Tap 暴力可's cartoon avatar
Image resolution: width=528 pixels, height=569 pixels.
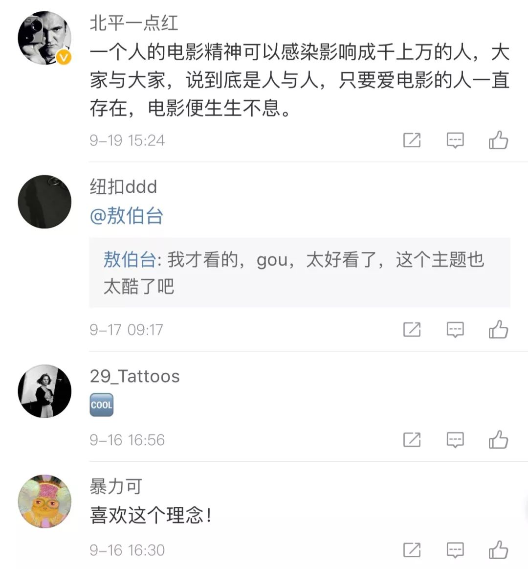click(44, 501)
